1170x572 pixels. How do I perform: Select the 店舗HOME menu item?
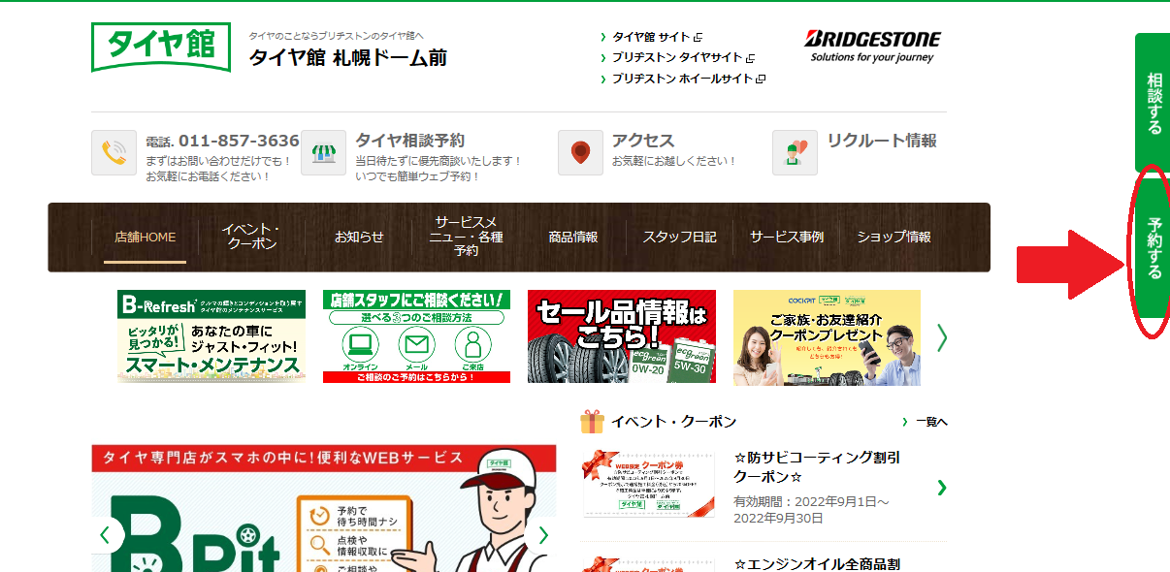tap(146, 237)
